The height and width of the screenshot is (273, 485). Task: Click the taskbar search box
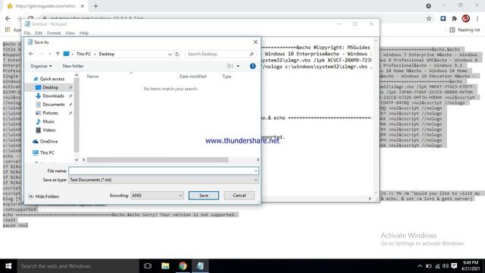pos(78,266)
